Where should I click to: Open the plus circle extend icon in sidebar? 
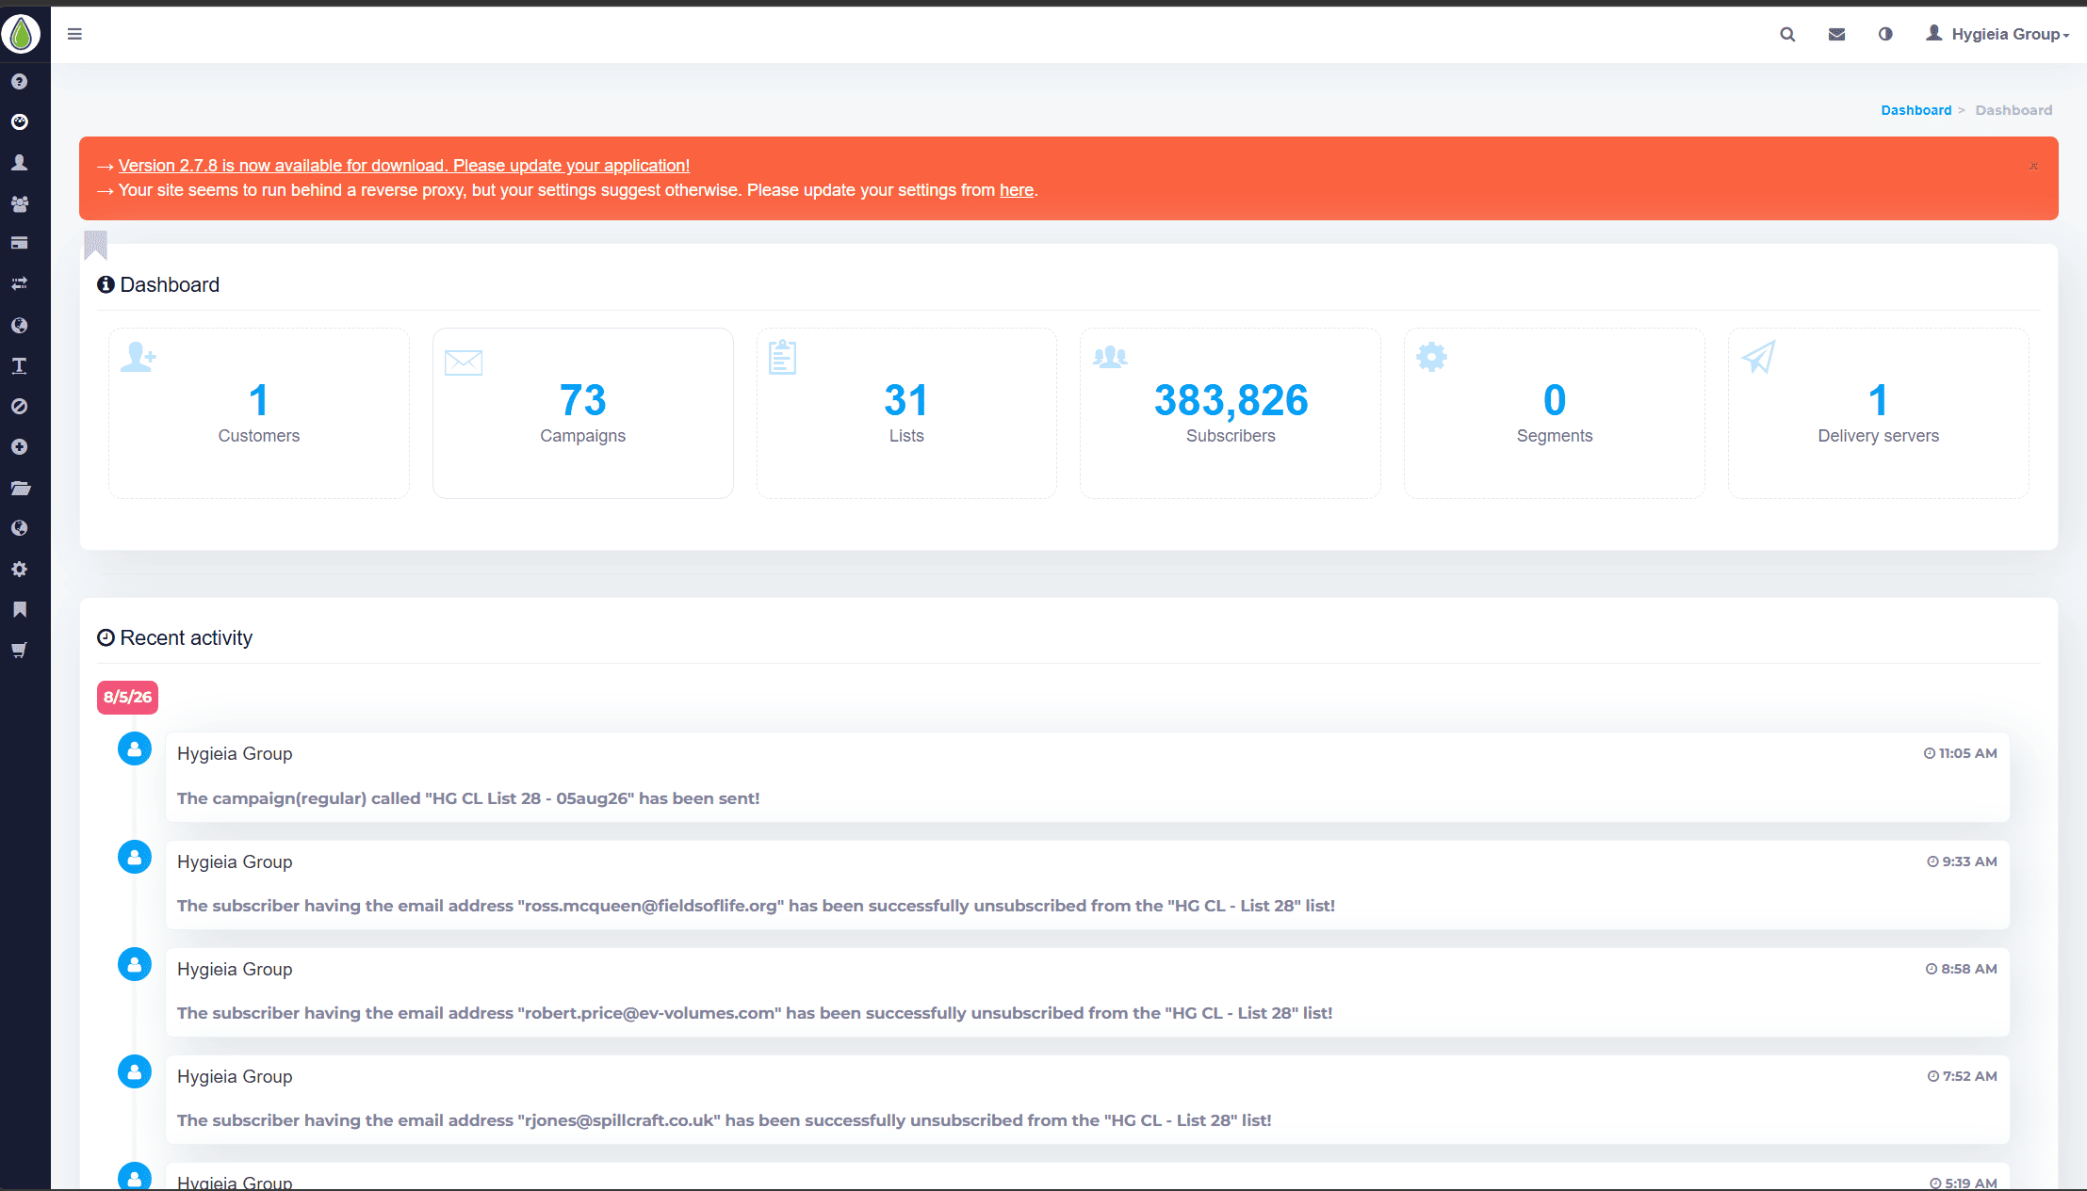(x=19, y=447)
